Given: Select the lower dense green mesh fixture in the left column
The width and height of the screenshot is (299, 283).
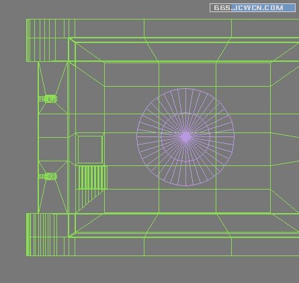Looking at the screenshot, I should click(48, 176).
